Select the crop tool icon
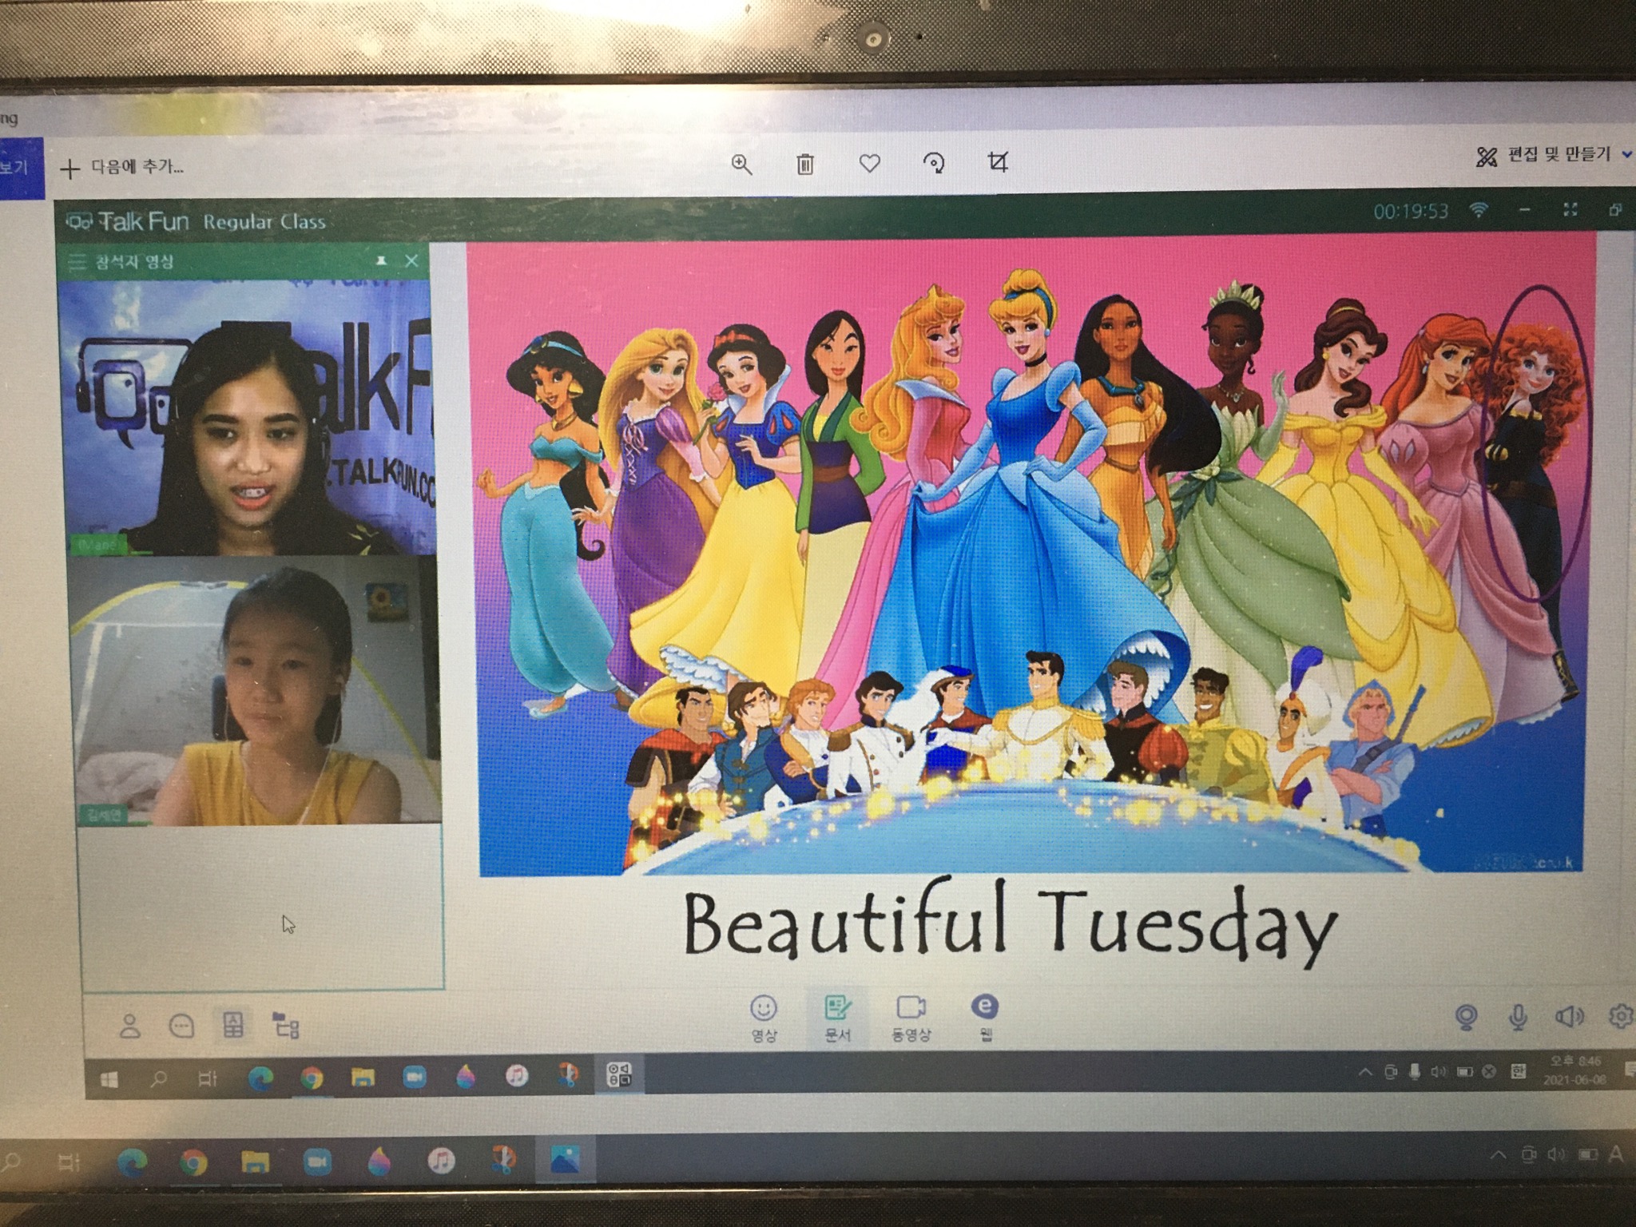This screenshot has width=1636, height=1227. click(x=998, y=162)
